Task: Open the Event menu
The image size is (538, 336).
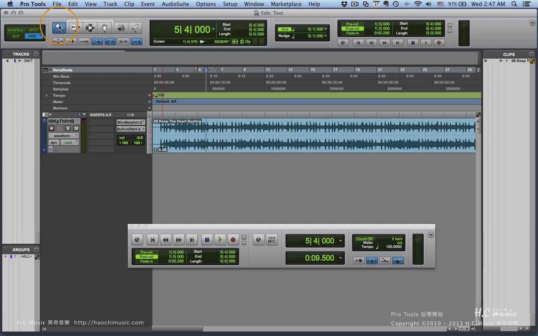Action: point(148,4)
